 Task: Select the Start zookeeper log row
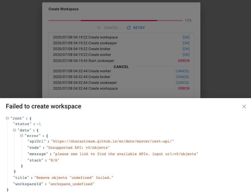click(121, 61)
